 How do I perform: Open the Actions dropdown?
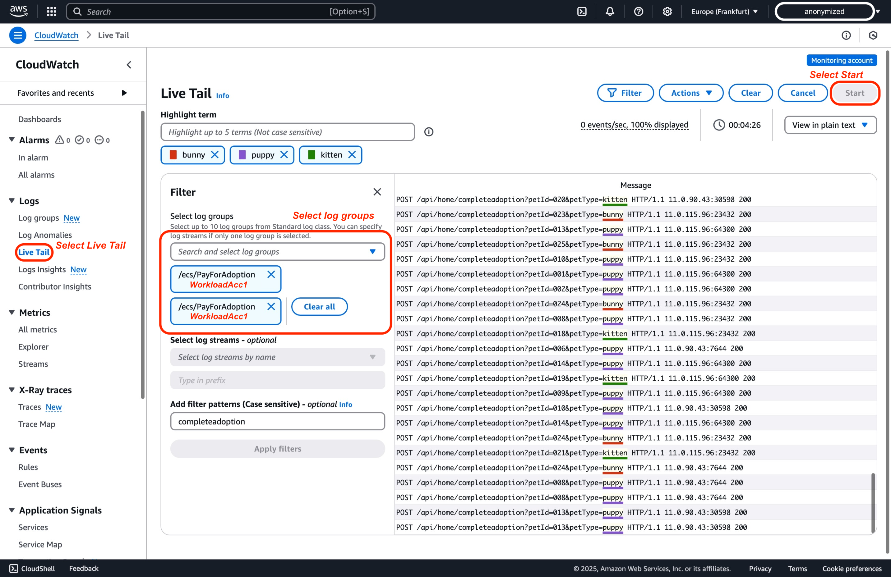pyautogui.click(x=691, y=93)
